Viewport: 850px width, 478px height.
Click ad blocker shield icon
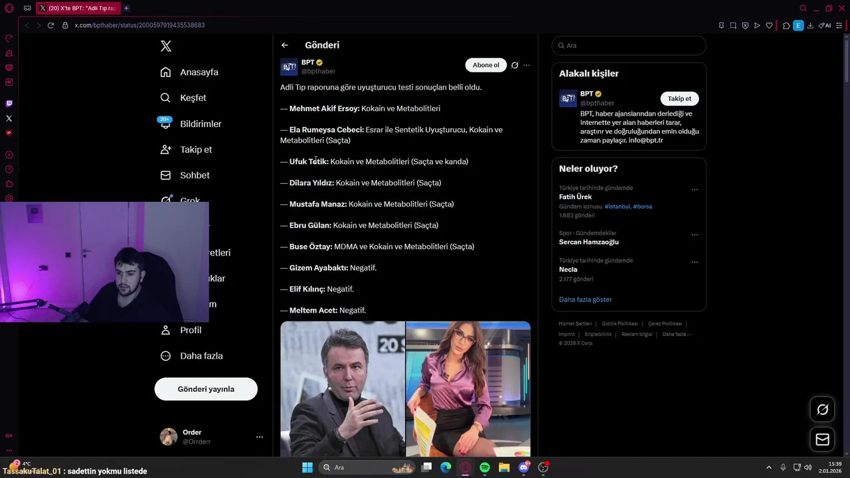coord(745,25)
